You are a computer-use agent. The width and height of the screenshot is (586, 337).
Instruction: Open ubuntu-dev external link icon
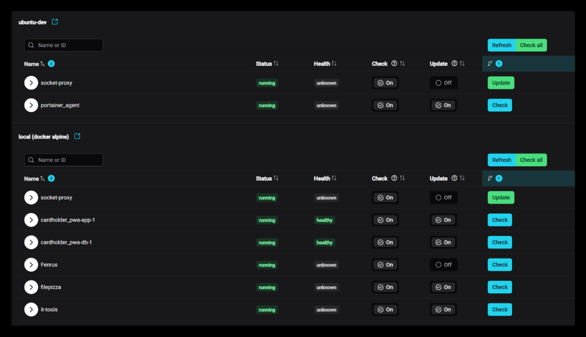tap(55, 22)
